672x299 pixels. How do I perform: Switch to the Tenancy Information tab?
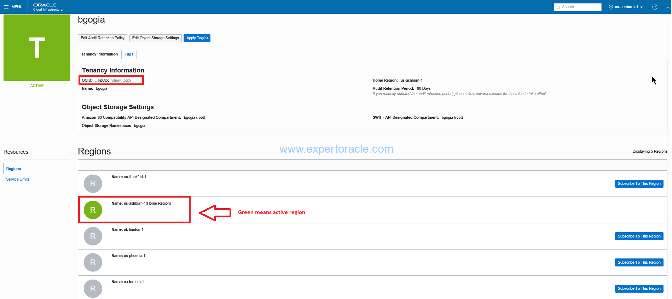click(x=99, y=54)
